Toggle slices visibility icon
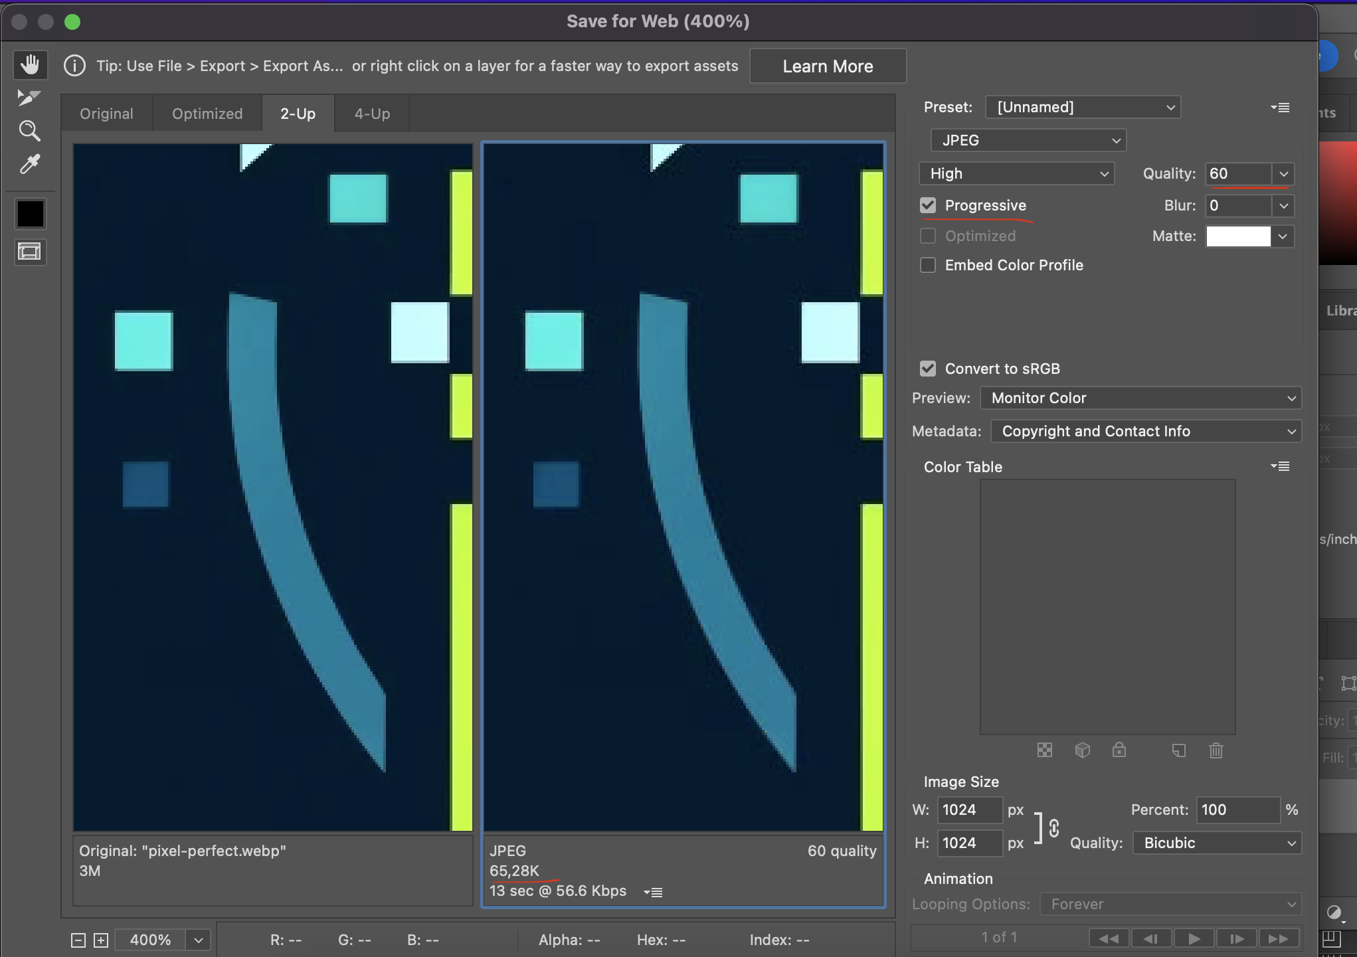1357x957 pixels. coord(30,252)
